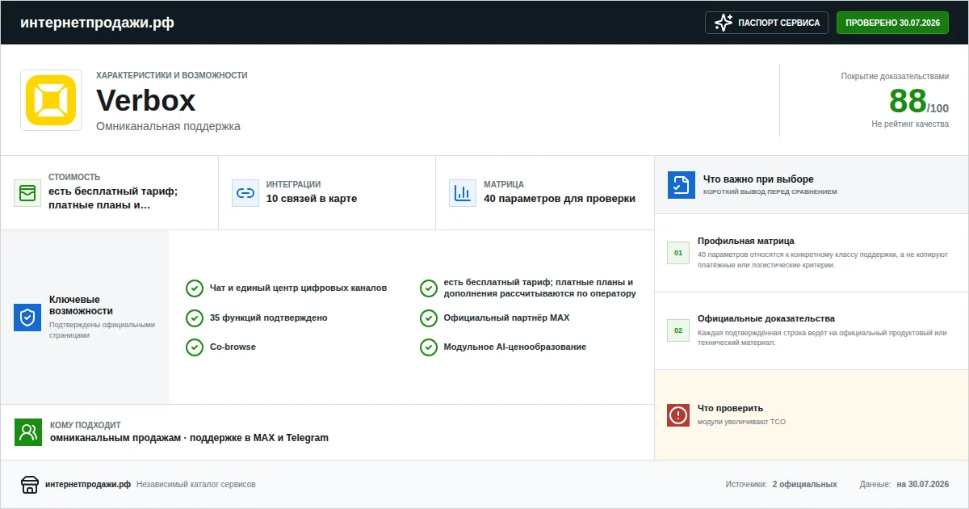Click the Проверено 30.07.2026 badge
969x509 pixels.
(x=892, y=23)
